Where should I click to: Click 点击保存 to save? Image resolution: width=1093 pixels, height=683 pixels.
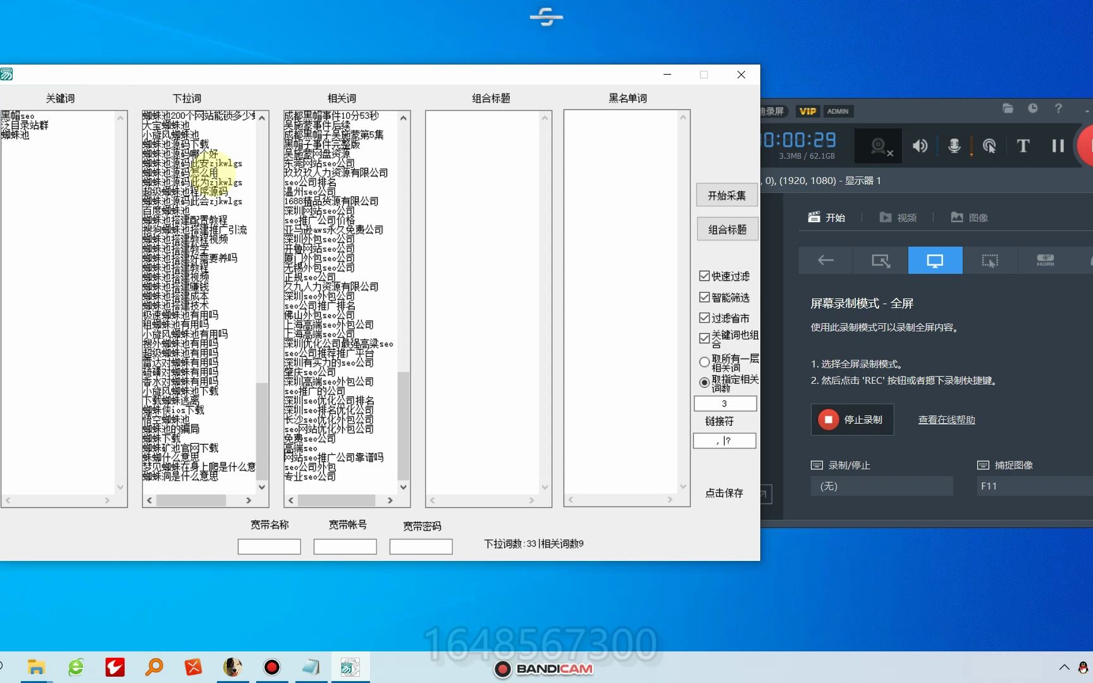[x=724, y=493]
